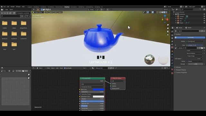Click the Roughness slider in Principled BSDF
206x116 pixels.
[x=92, y=106]
